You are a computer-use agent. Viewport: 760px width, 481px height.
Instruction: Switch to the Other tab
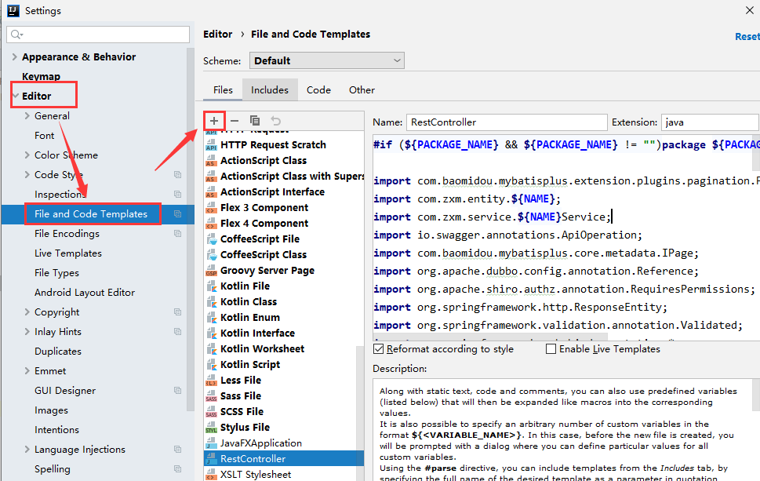point(362,89)
